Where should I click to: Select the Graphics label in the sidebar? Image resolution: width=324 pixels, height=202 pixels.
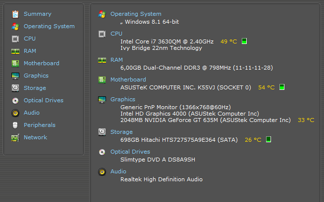pyautogui.click(x=36, y=76)
